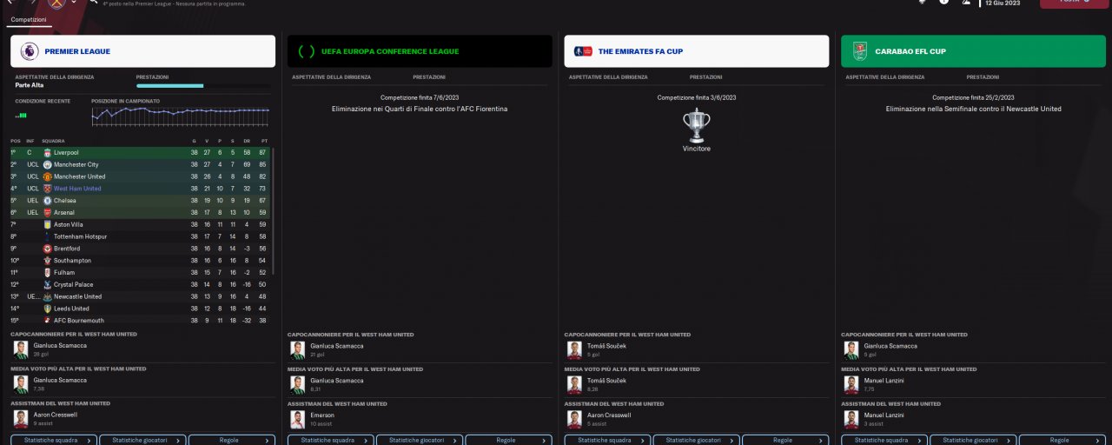This screenshot has width=1112, height=445.
Task: Click Southampton badge in league table
Action: (47, 261)
